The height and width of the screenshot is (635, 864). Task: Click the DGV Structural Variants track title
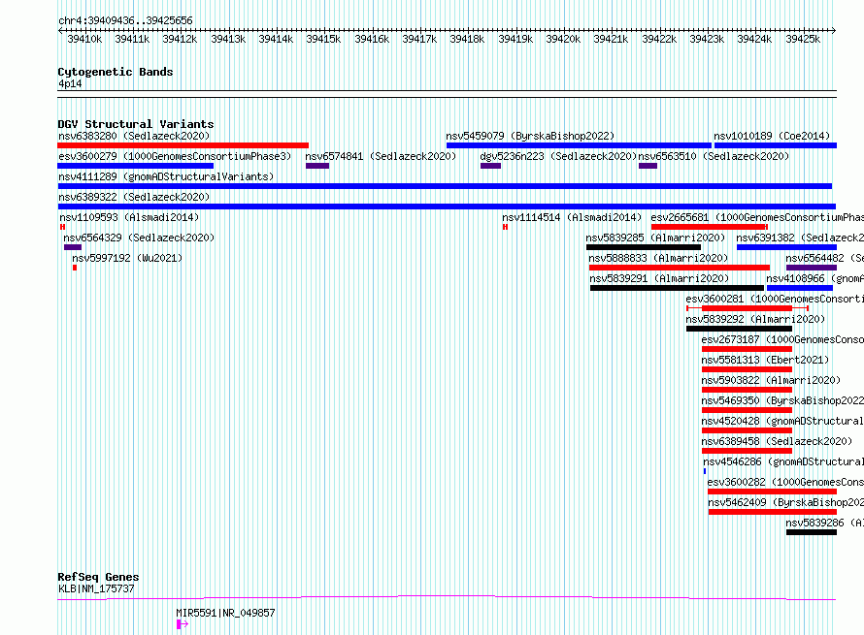[136, 124]
